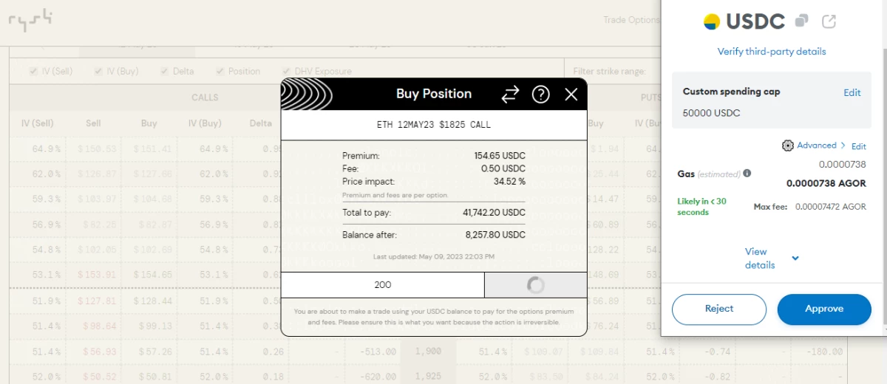887x384 pixels.
Task: Click Verify third-party details link
Action: coord(772,52)
